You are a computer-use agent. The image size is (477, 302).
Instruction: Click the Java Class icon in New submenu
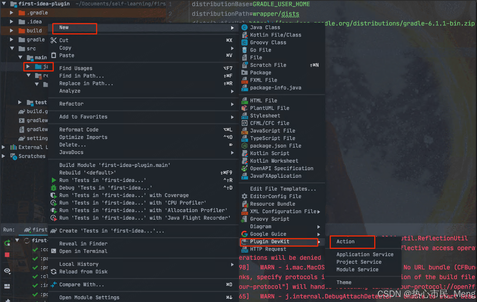pyautogui.click(x=244, y=27)
